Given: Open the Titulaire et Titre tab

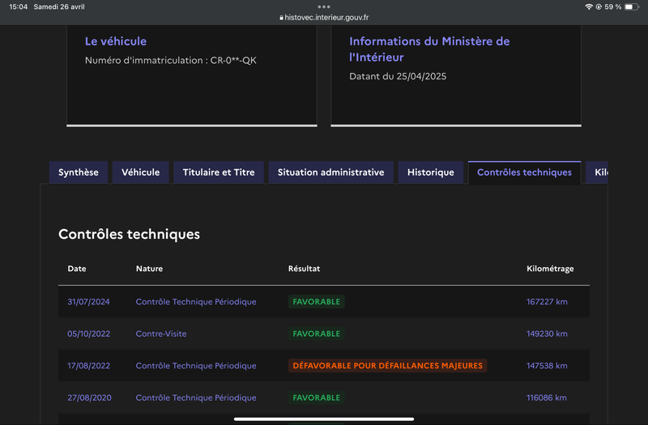Looking at the screenshot, I should pos(219,172).
